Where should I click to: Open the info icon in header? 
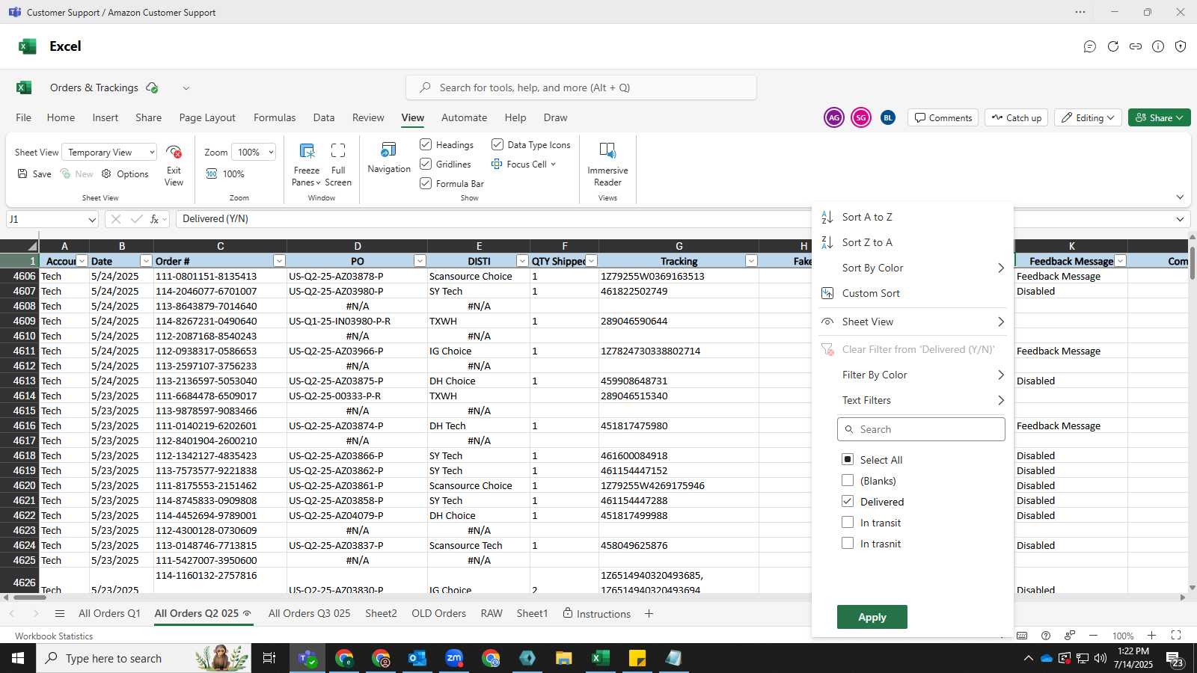(x=1158, y=46)
